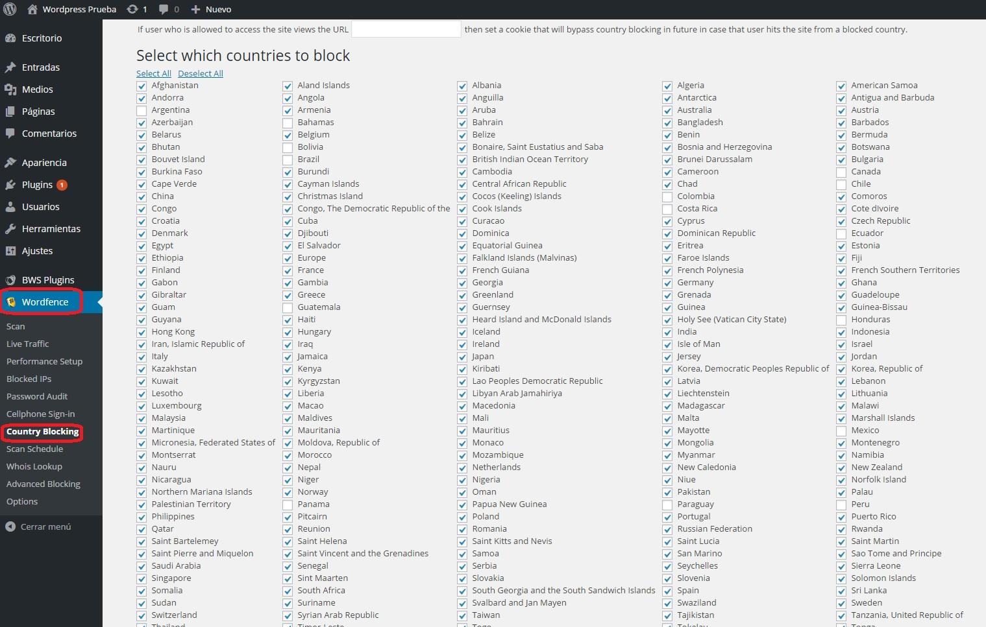
Task: Click the Apariencia paintbrush icon
Action: [10, 163]
